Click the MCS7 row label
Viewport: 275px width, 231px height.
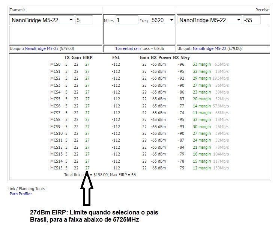click(55, 113)
